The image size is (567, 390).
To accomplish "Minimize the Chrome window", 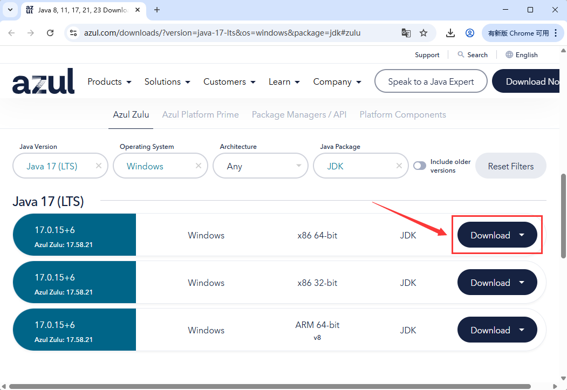I will click(505, 10).
